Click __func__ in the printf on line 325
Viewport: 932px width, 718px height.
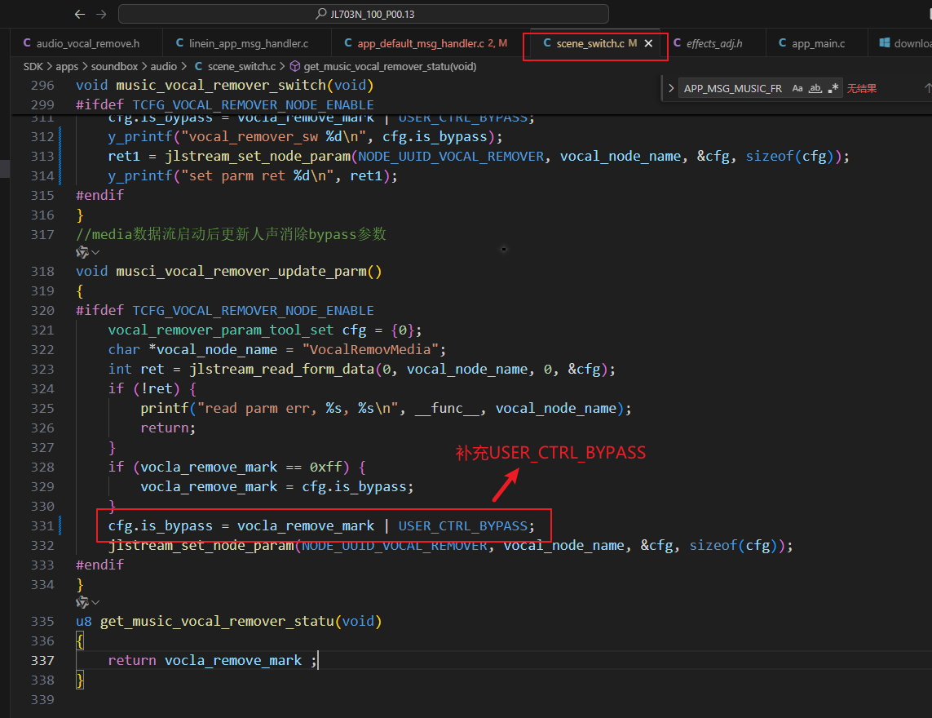click(x=447, y=409)
